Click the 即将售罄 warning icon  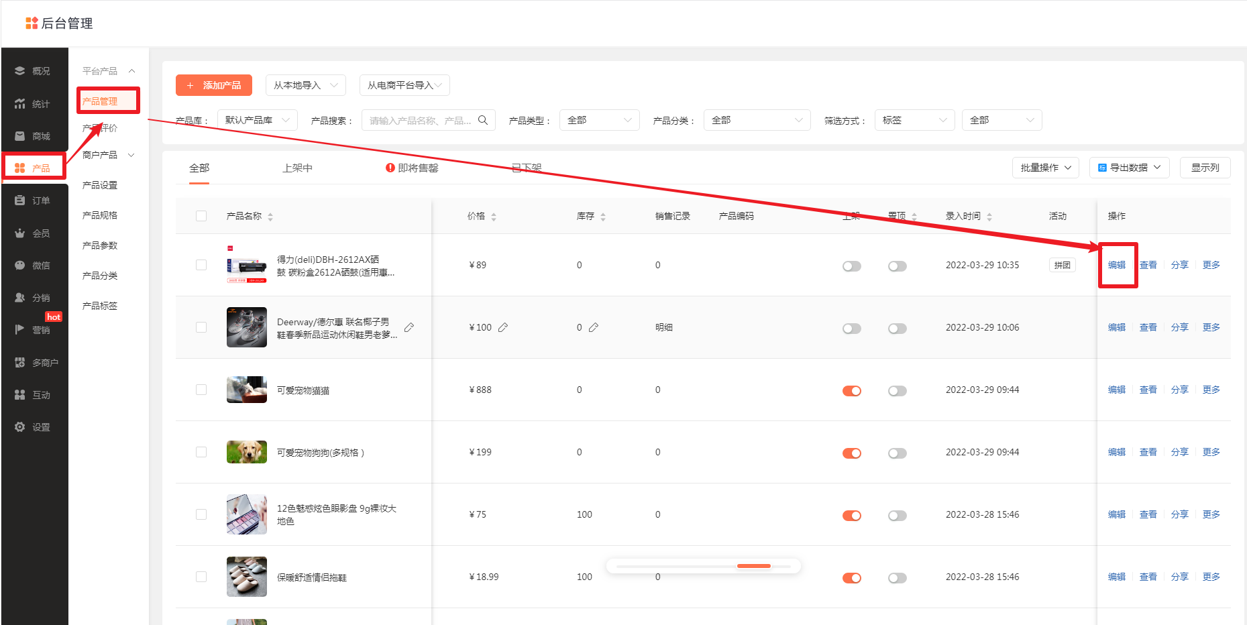(x=390, y=168)
